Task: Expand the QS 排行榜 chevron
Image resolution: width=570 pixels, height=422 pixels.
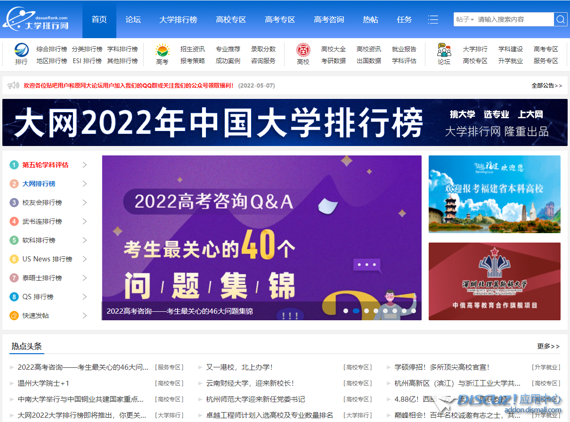Action: click(85, 297)
